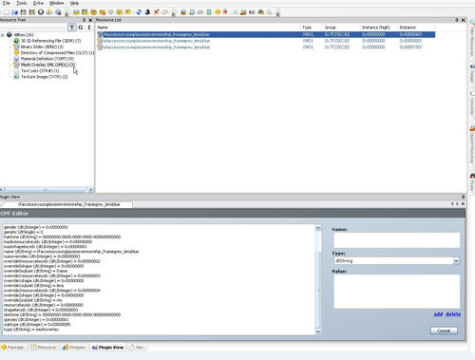Switch to the Wrapper tab
Screen dimensions: 475x360
[73, 348]
